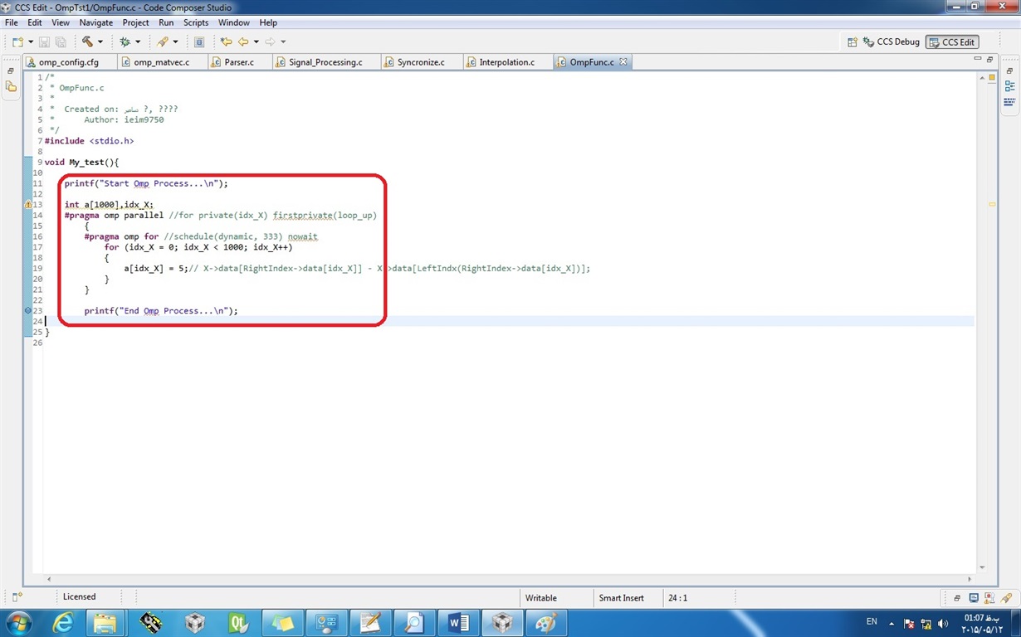This screenshot has height=637, width=1021.
Task: Expand the Forward navigation history dropdown
Action: click(x=283, y=41)
